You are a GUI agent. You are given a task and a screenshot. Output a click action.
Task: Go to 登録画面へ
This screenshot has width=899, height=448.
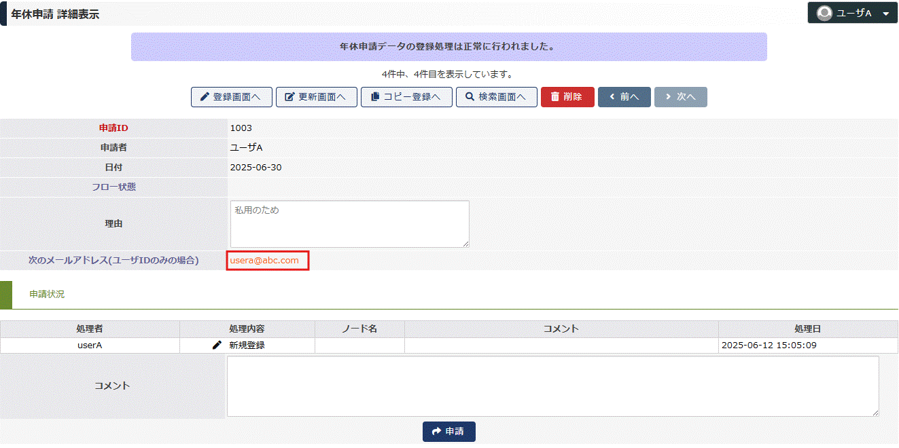[x=232, y=97]
